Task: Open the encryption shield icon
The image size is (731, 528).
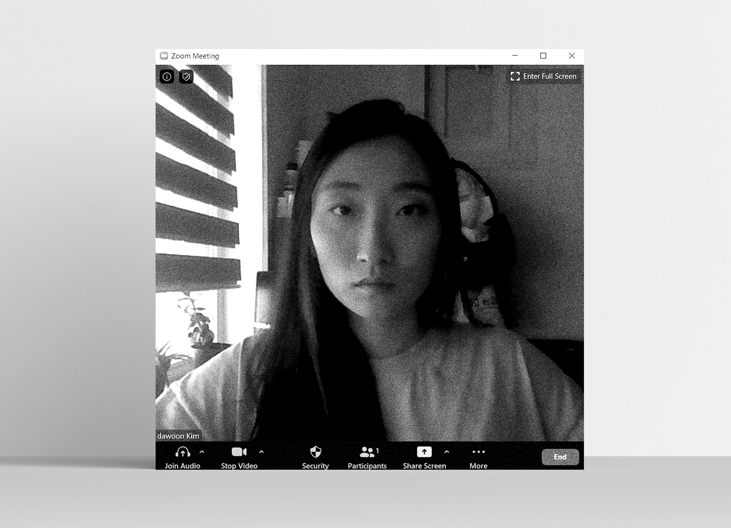Action: [186, 77]
